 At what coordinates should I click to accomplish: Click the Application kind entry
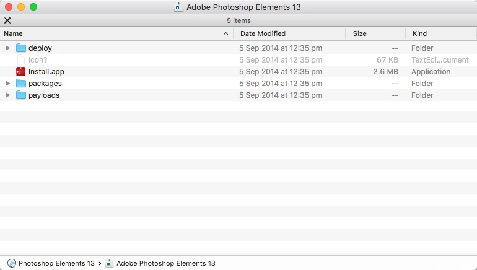tap(431, 72)
